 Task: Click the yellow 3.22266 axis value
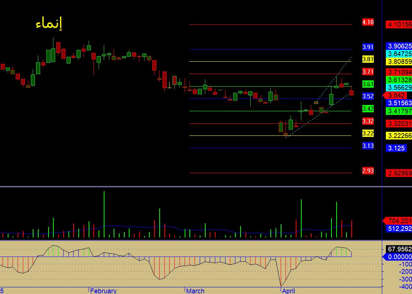[x=399, y=136]
